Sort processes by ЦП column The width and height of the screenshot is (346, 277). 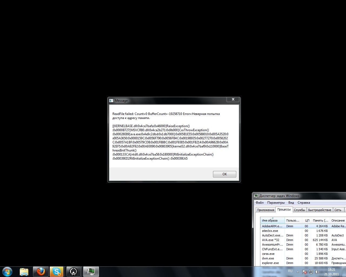307,220
